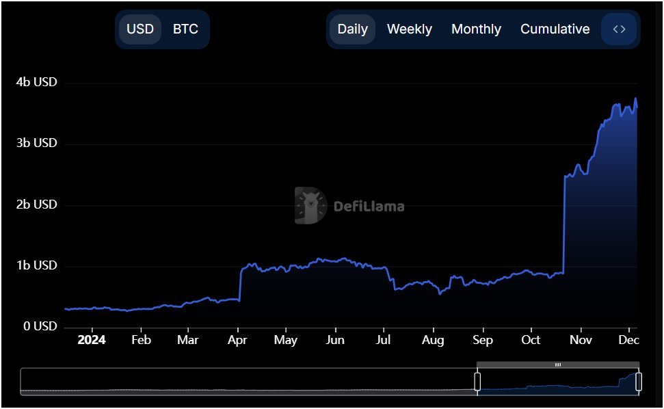Click the right range slider handle
The image size is (664, 409).
tap(639, 382)
